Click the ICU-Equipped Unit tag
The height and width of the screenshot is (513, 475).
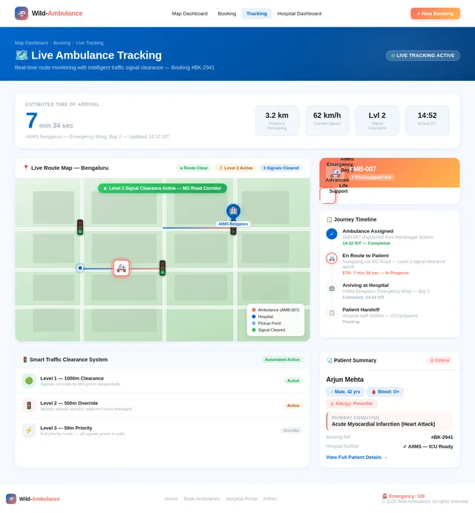pos(372,177)
